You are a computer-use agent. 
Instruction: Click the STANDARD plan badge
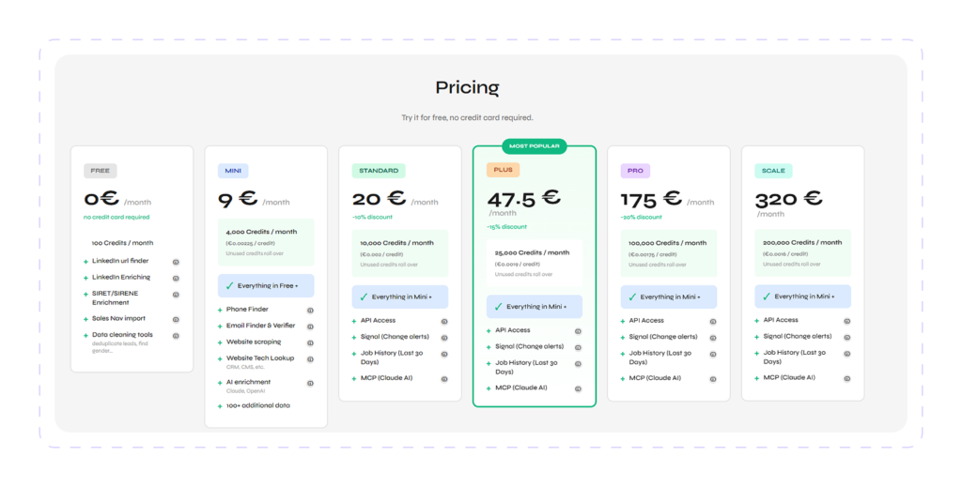pos(379,170)
